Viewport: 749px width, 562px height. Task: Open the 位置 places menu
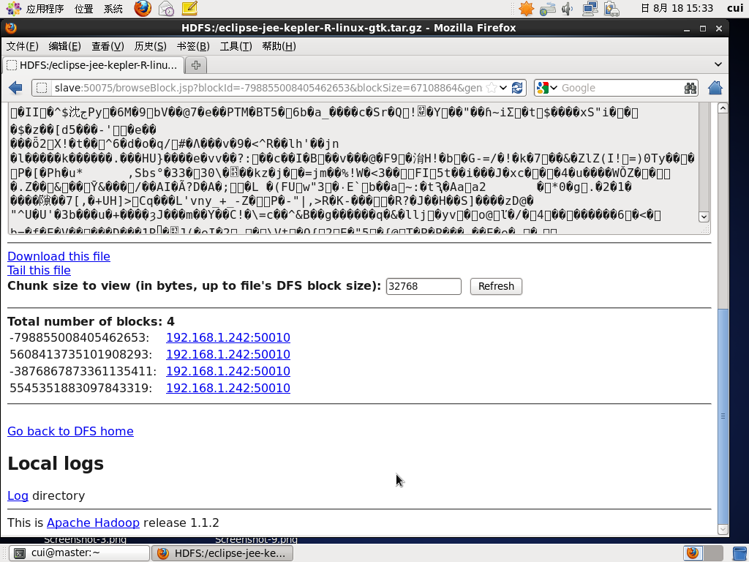tap(83, 9)
